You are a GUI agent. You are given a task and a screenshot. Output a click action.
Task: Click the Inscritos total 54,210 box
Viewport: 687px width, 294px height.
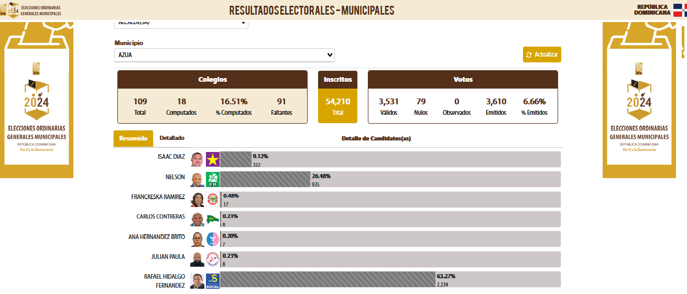coord(337,97)
